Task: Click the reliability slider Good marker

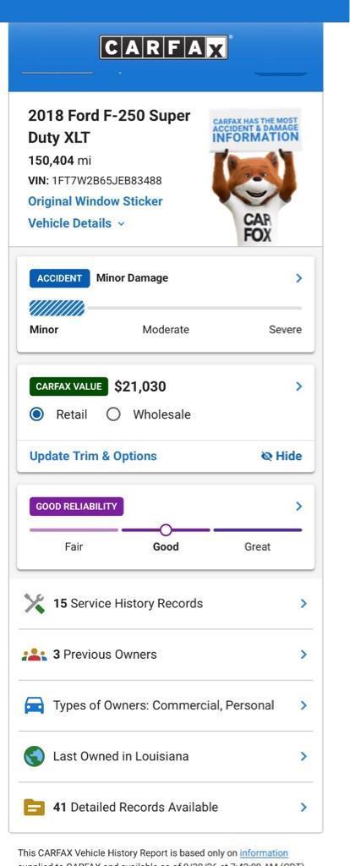Action: tap(166, 530)
